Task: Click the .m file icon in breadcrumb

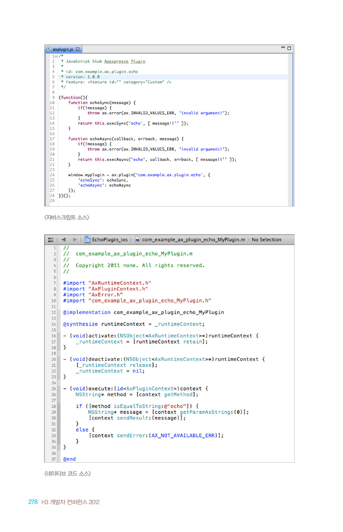Action: click(137, 240)
